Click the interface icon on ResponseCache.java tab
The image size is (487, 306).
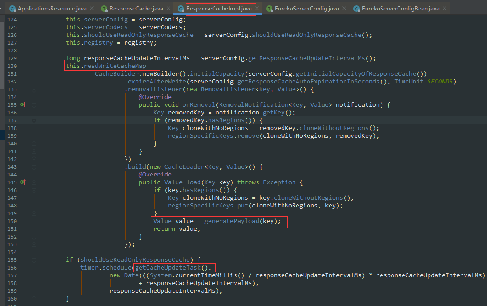click(105, 9)
